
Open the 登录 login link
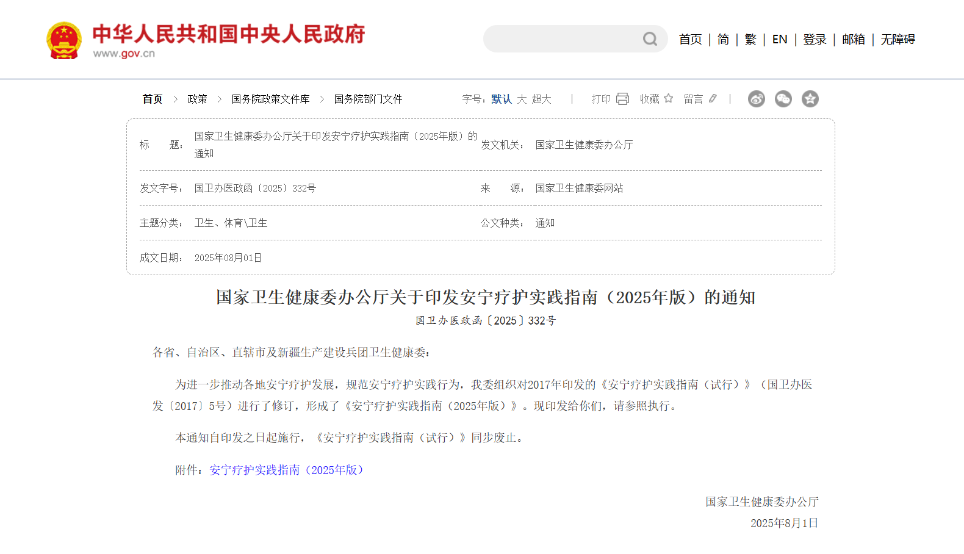click(815, 39)
